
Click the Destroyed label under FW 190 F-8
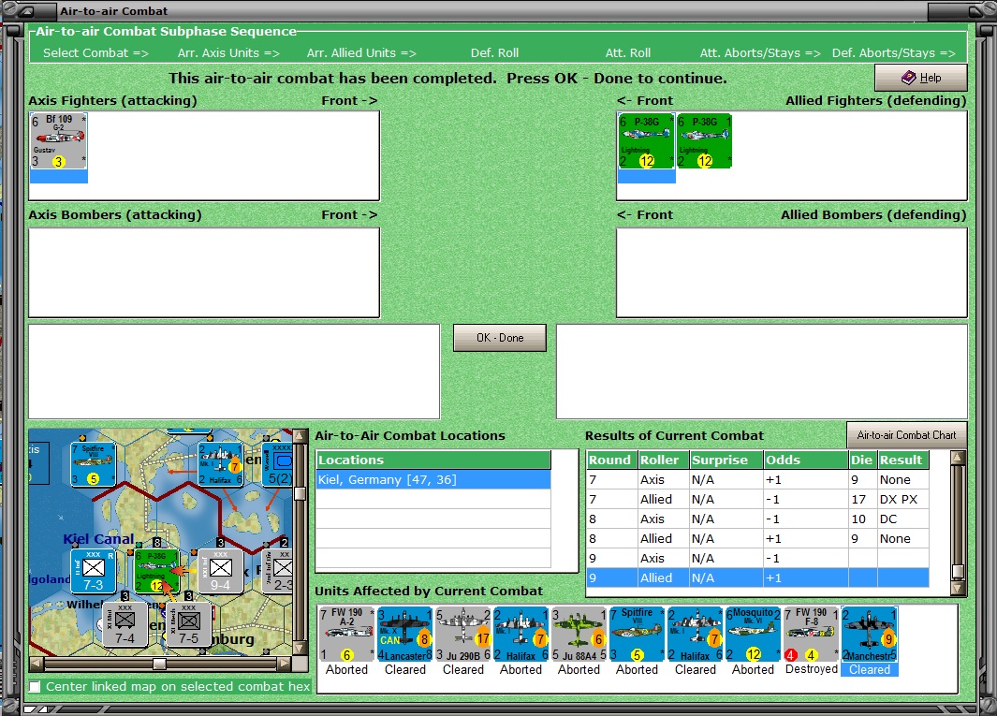pos(812,669)
